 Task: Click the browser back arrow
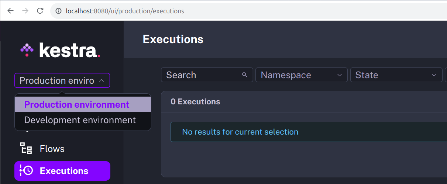pos(10,11)
